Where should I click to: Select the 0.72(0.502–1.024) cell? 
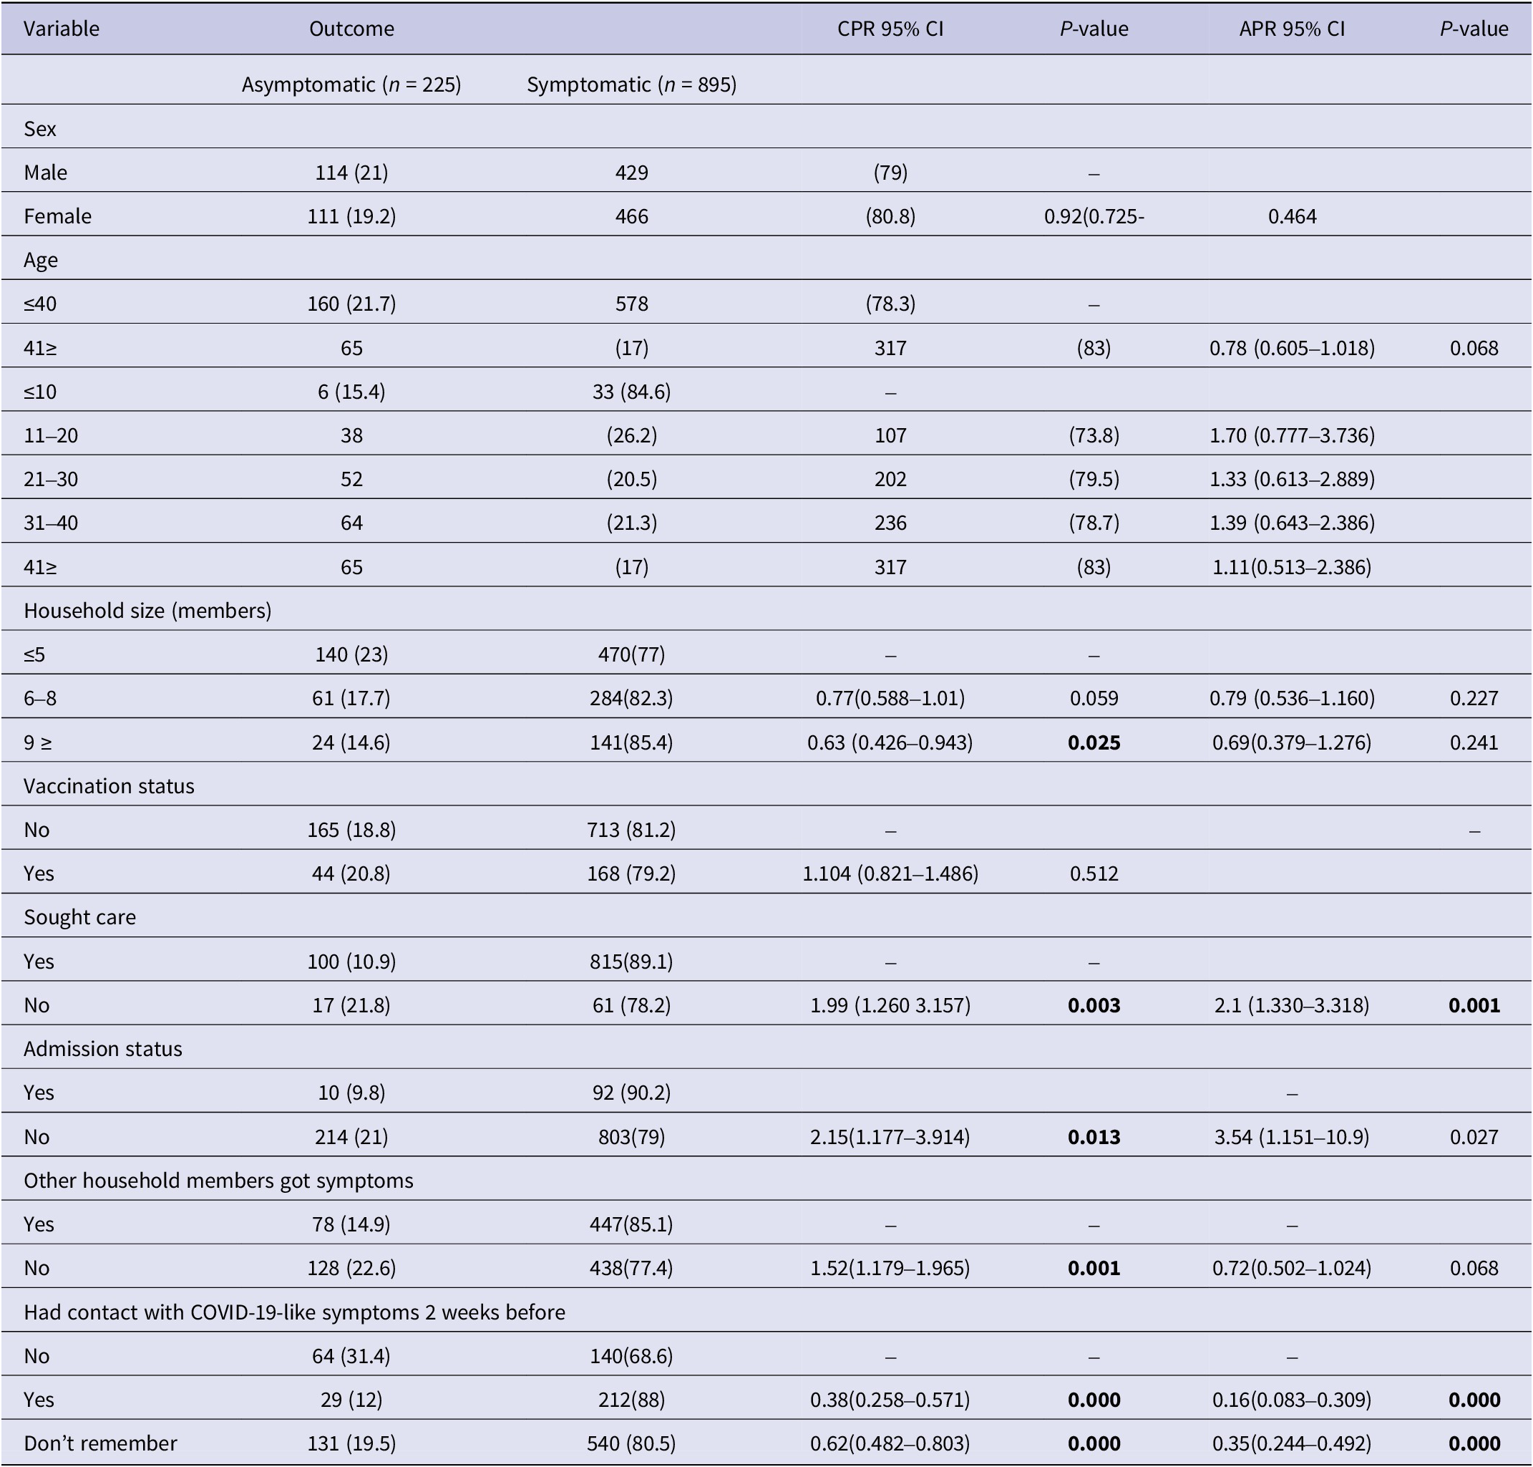[1293, 1267]
